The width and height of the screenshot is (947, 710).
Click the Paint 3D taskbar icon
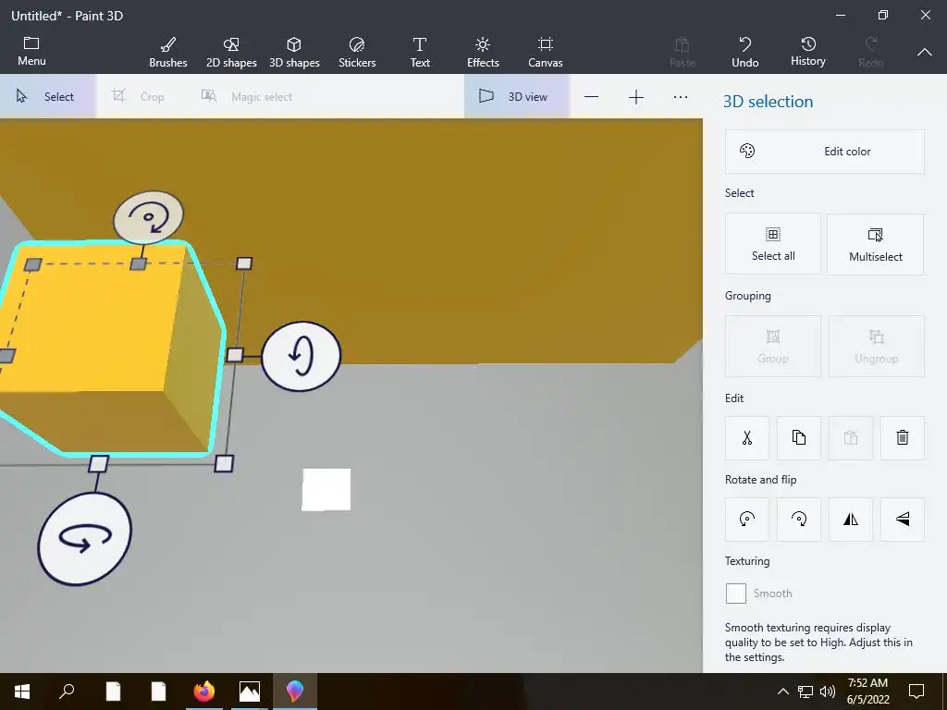pyautogui.click(x=295, y=692)
